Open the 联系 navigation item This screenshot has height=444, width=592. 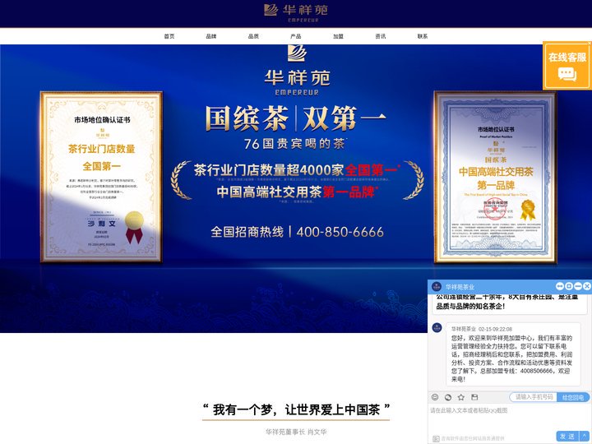pyautogui.click(x=423, y=36)
